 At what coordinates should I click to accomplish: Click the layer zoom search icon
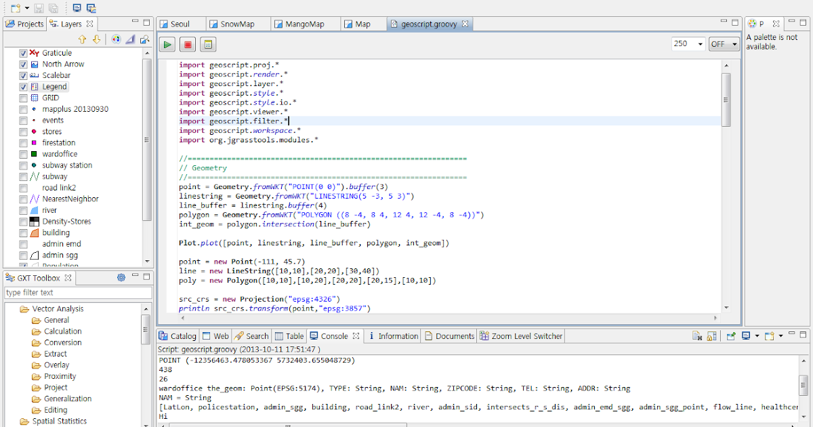[x=144, y=39]
